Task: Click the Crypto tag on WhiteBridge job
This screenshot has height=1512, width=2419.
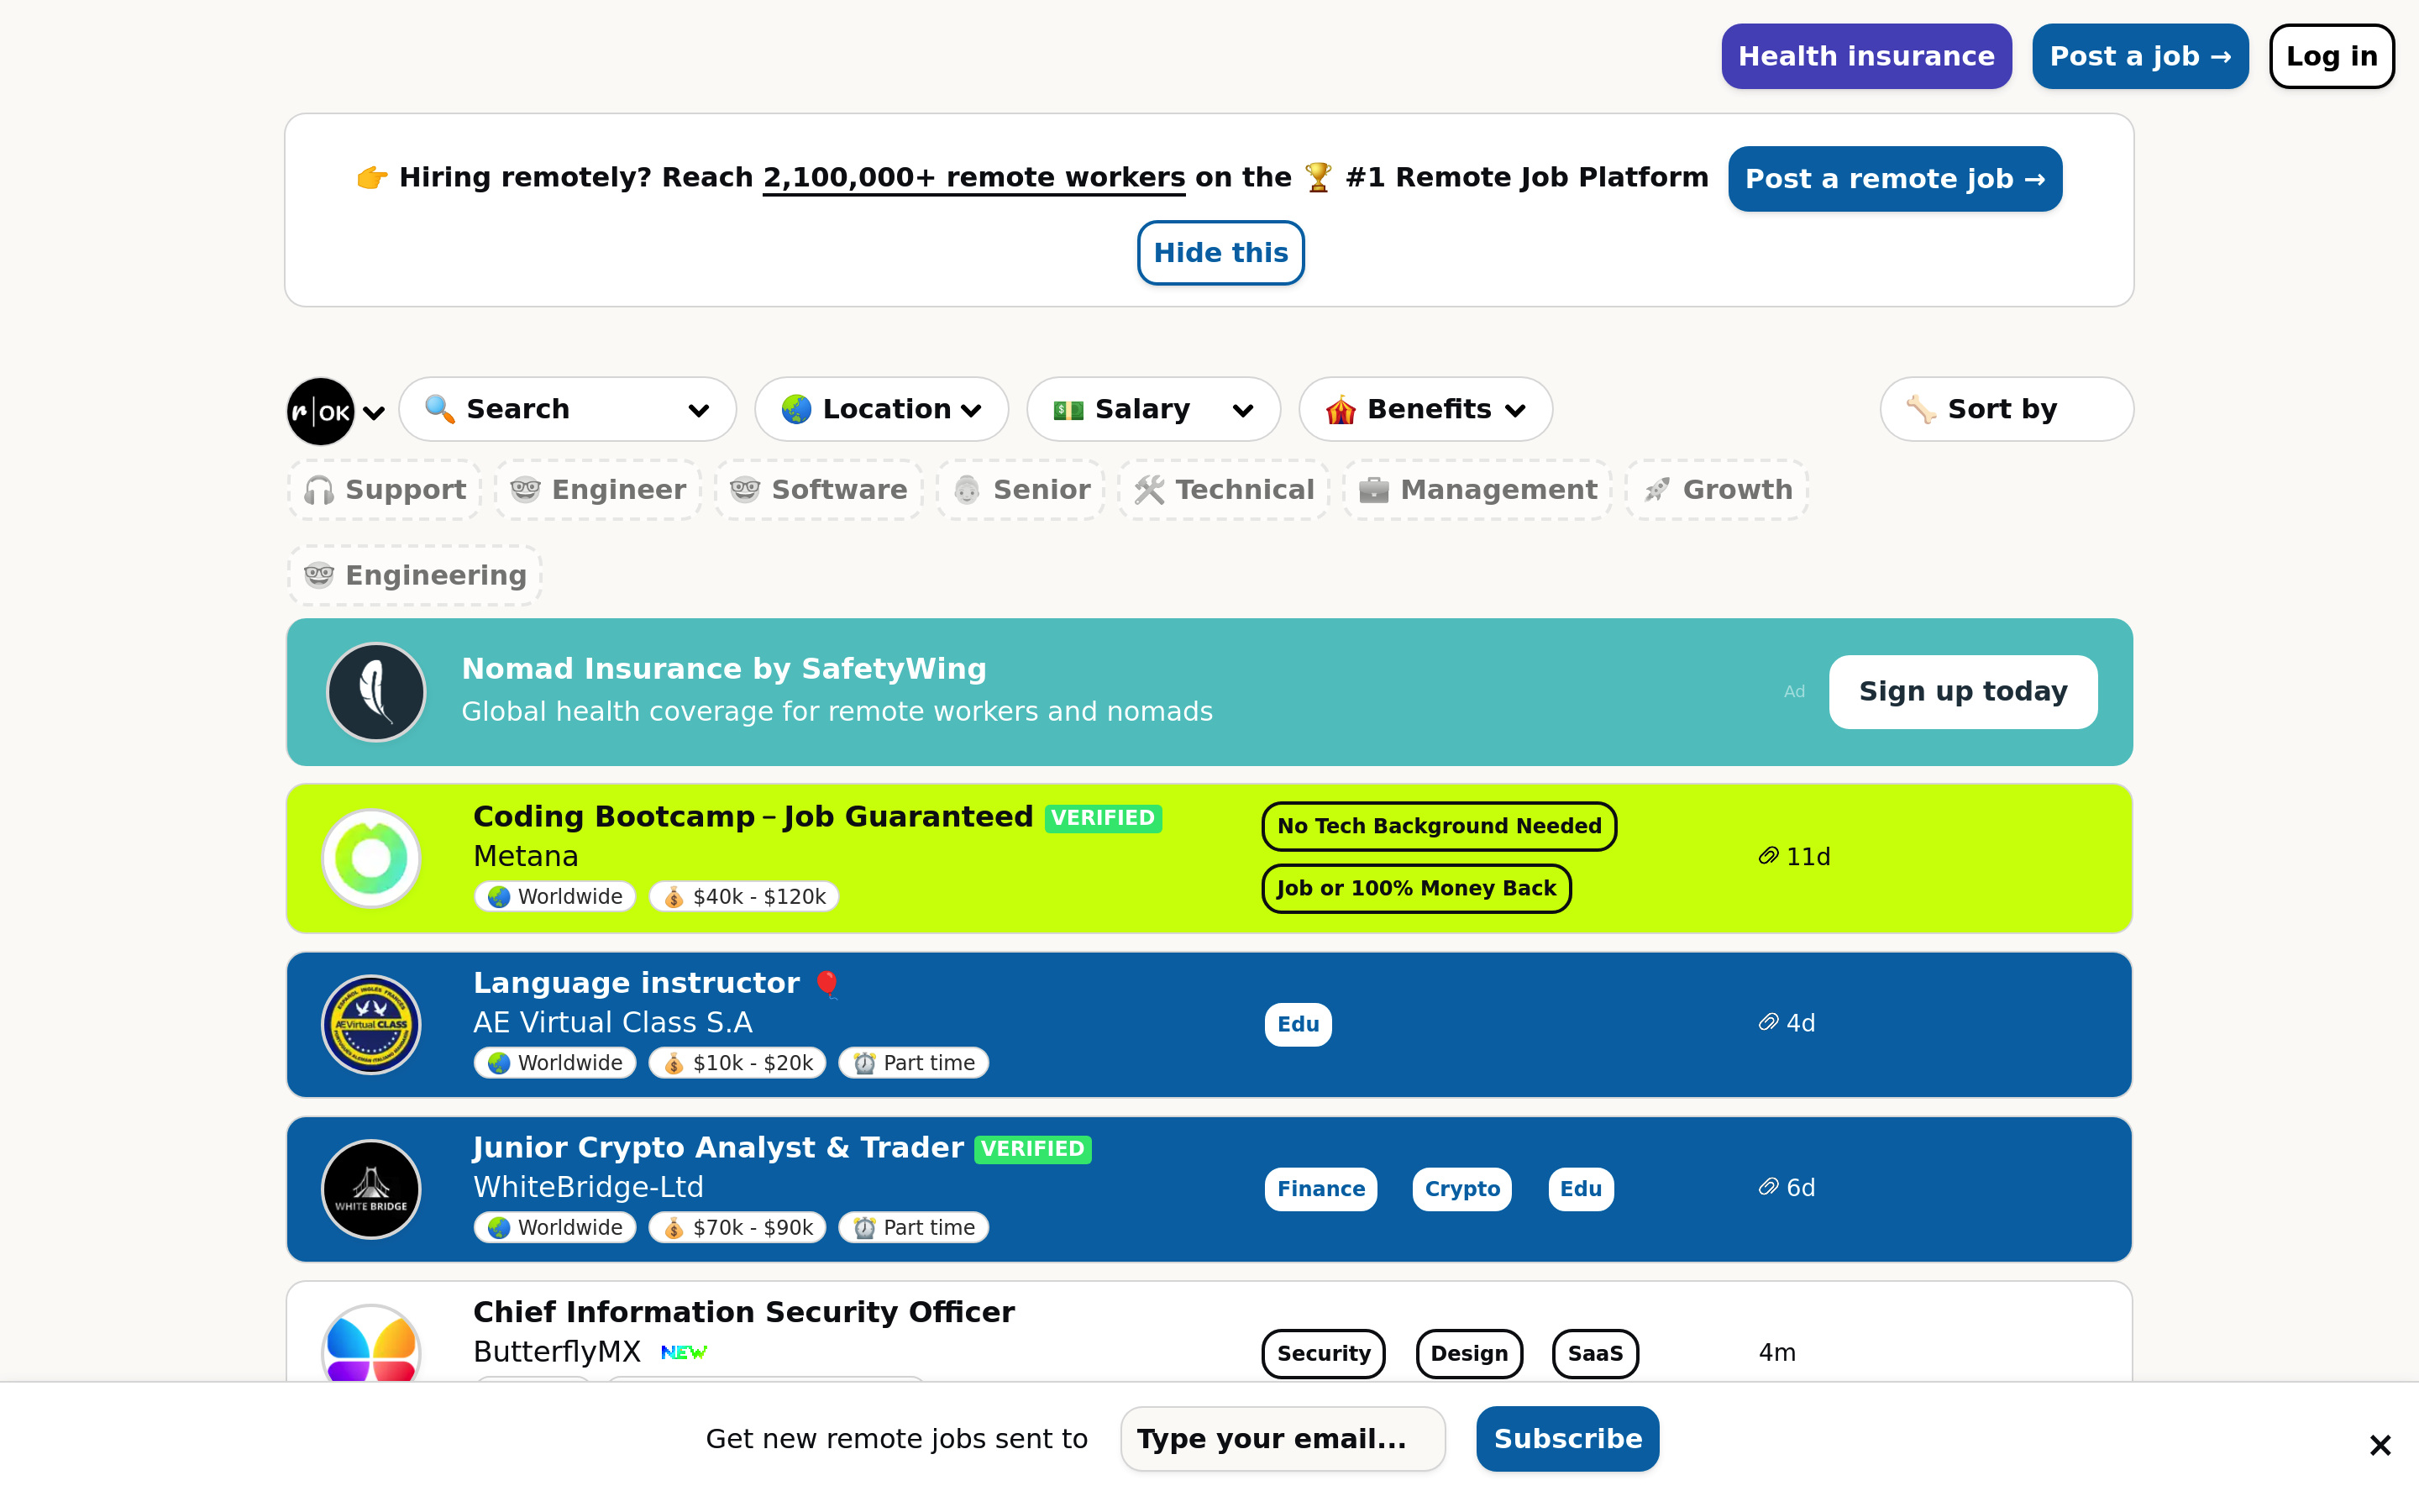Action: tap(1461, 1189)
